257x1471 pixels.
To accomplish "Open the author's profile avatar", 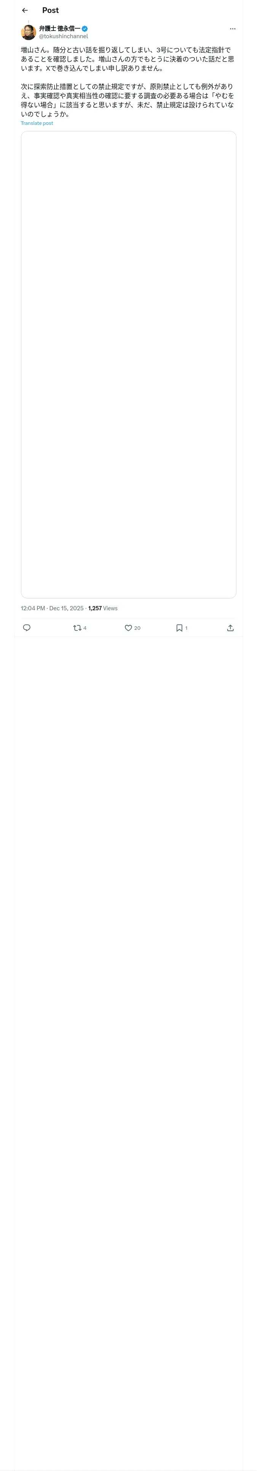I will (x=29, y=32).
